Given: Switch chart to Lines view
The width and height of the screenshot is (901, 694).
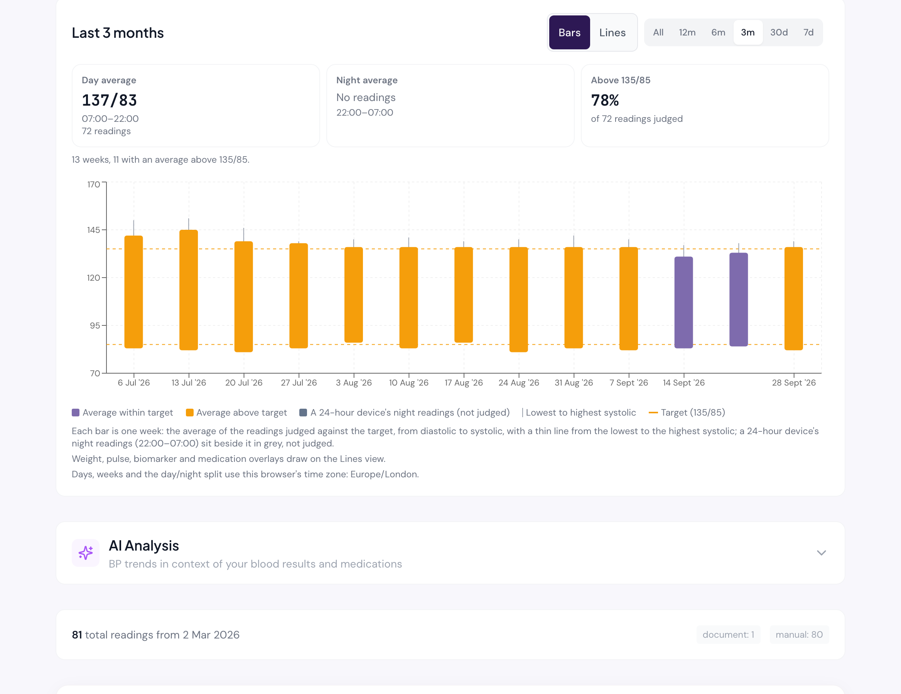Looking at the screenshot, I should 612,32.
